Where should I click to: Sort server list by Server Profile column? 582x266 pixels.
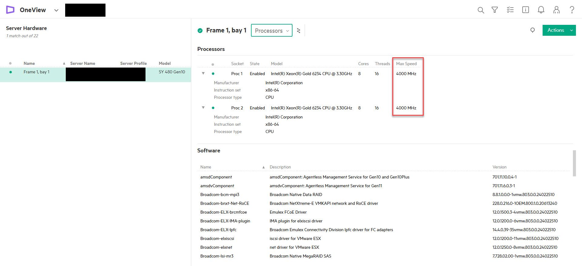[x=133, y=63]
